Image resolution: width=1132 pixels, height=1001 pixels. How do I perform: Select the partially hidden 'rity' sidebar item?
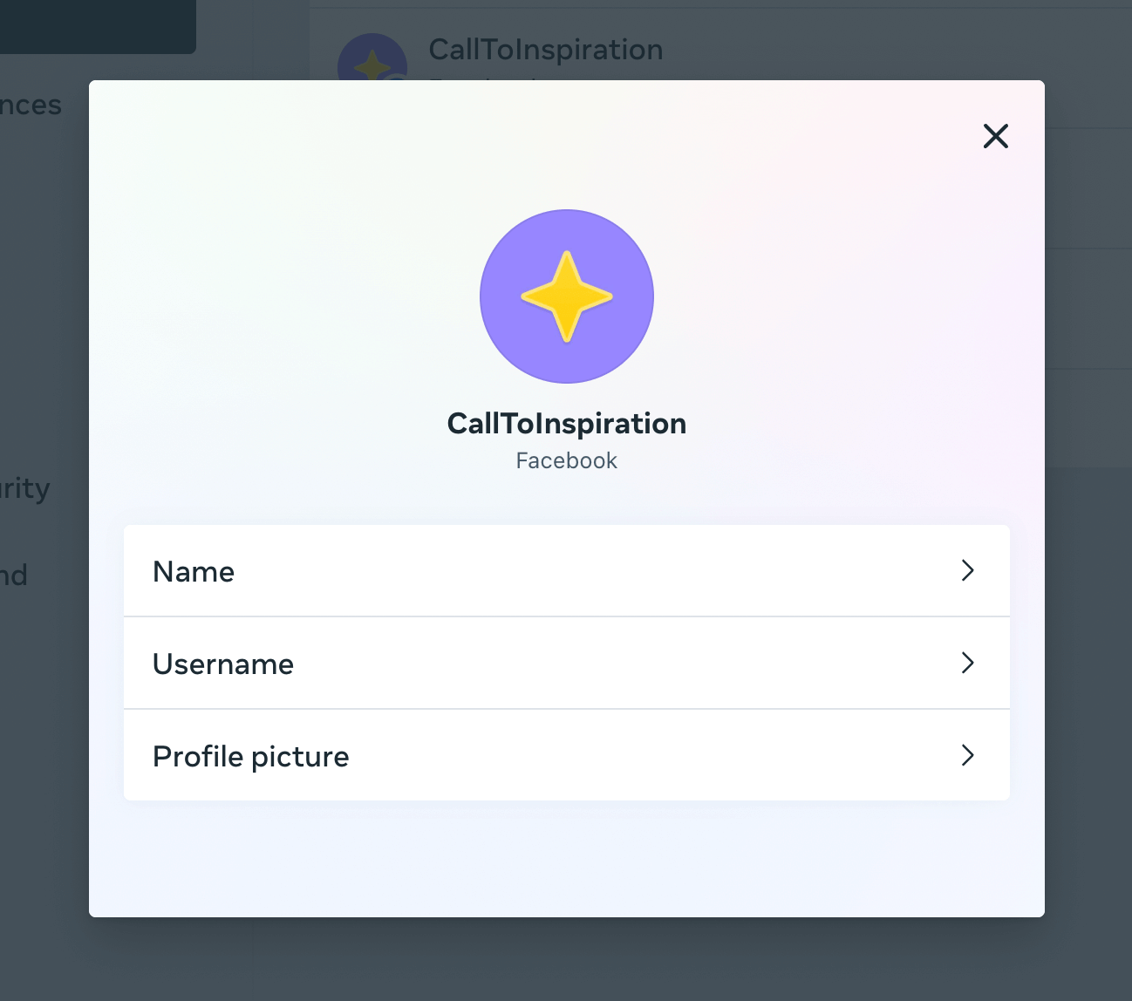25,488
